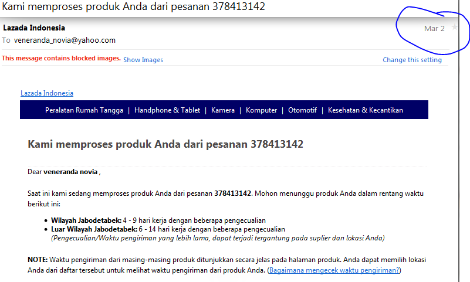The image size is (470, 282).
Task: Open Handphone & Tablet category
Action: pos(167,110)
